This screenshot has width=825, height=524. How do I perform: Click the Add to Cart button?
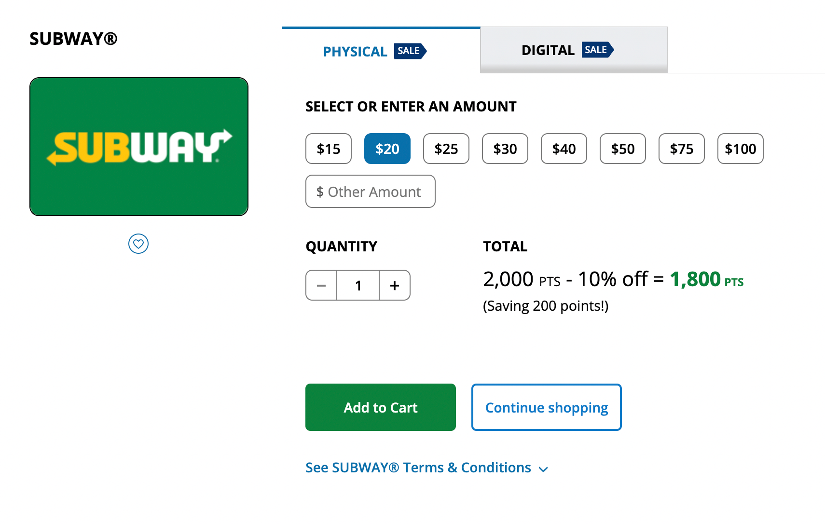point(381,407)
